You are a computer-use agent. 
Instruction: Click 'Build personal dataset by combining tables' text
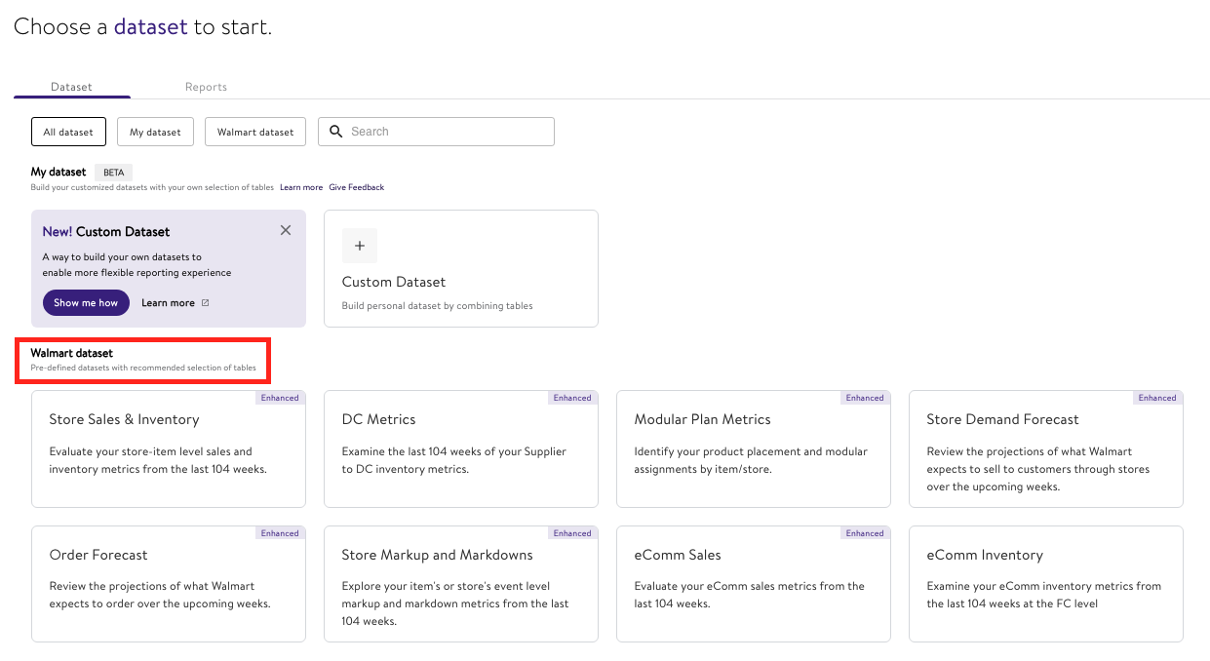click(x=437, y=306)
